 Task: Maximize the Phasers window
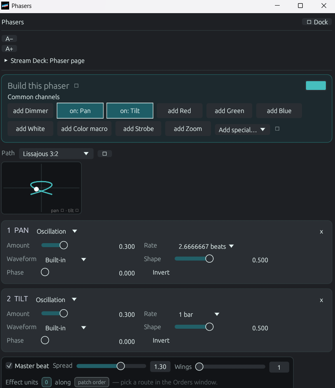point(300,6)
